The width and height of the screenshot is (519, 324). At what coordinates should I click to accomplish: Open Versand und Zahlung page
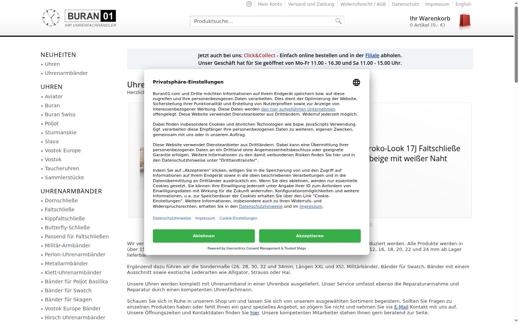click(x=311, y=4)
